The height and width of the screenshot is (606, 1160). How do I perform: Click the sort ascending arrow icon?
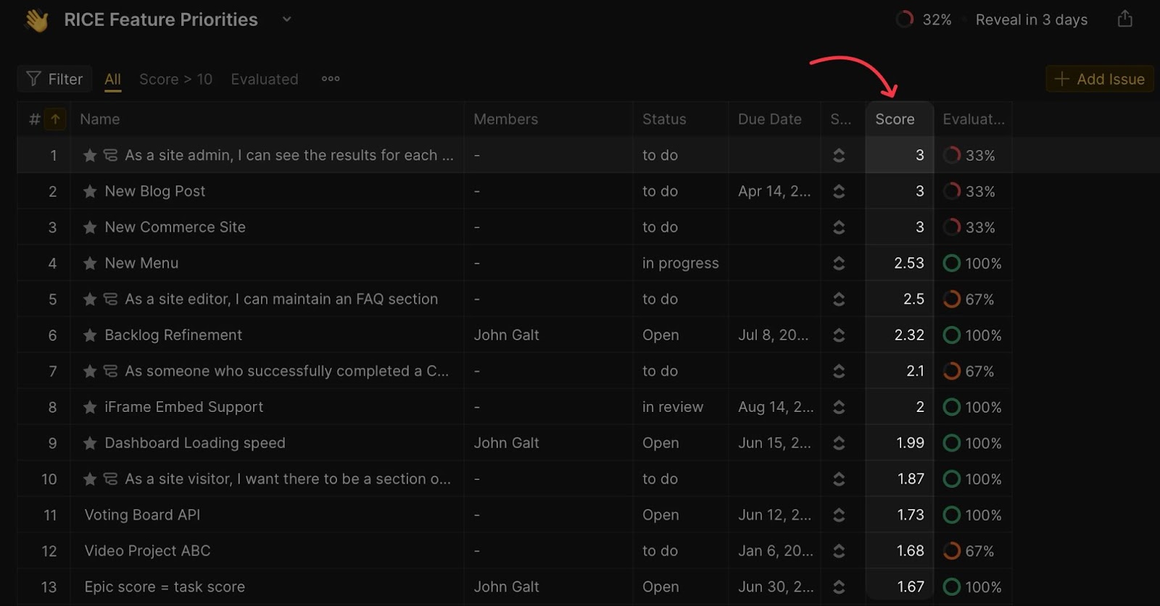55,119
